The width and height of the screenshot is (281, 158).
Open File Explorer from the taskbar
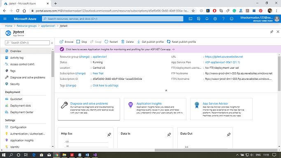64,155
